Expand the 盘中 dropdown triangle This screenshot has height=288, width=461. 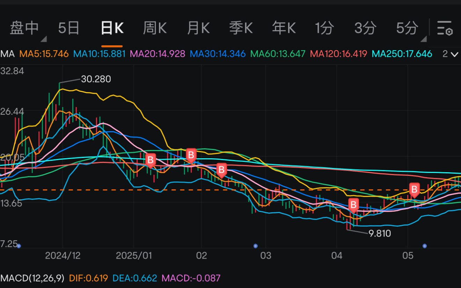(44, 38)
